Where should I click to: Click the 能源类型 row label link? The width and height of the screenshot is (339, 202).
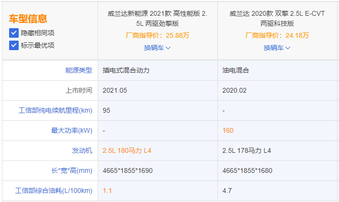click(79, 70)
